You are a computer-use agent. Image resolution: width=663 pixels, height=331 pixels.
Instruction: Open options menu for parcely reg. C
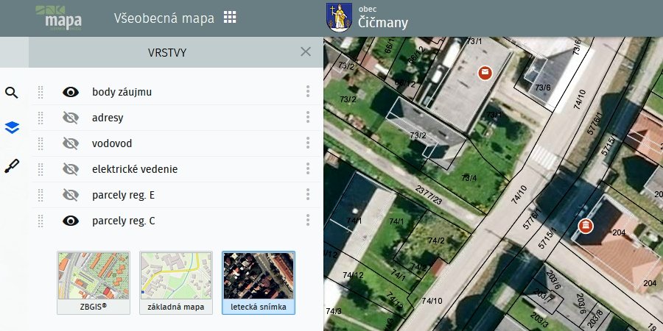tap(308, 220)
